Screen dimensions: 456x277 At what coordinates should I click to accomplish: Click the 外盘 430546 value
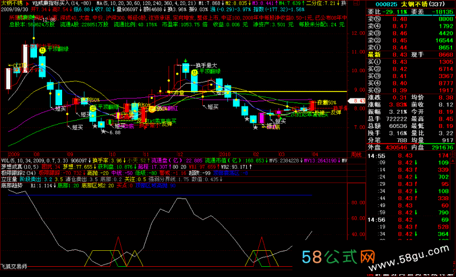396,147
